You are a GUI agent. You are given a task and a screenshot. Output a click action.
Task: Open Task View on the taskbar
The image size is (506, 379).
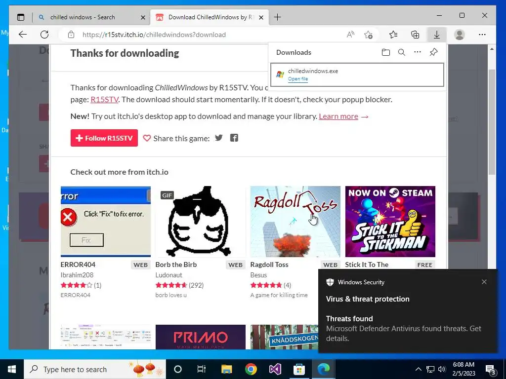(x=202, y=369)
